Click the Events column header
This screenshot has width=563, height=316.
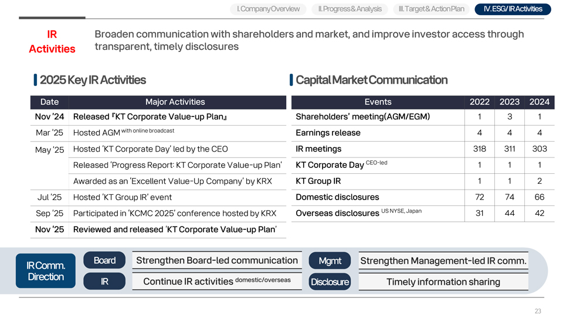click(378, 102)
